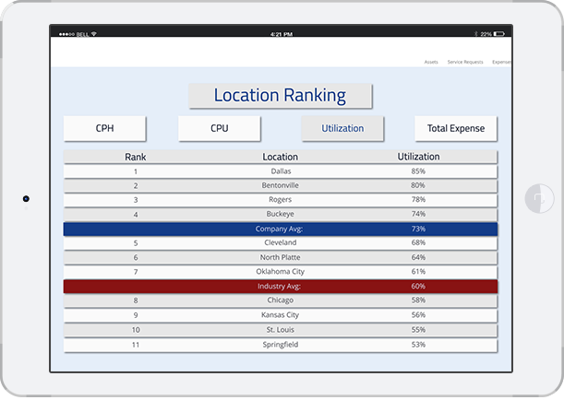Image resolution: width=564 pixels, height=400 pixels.
Task: Click rank number 10
Action: 136,330
